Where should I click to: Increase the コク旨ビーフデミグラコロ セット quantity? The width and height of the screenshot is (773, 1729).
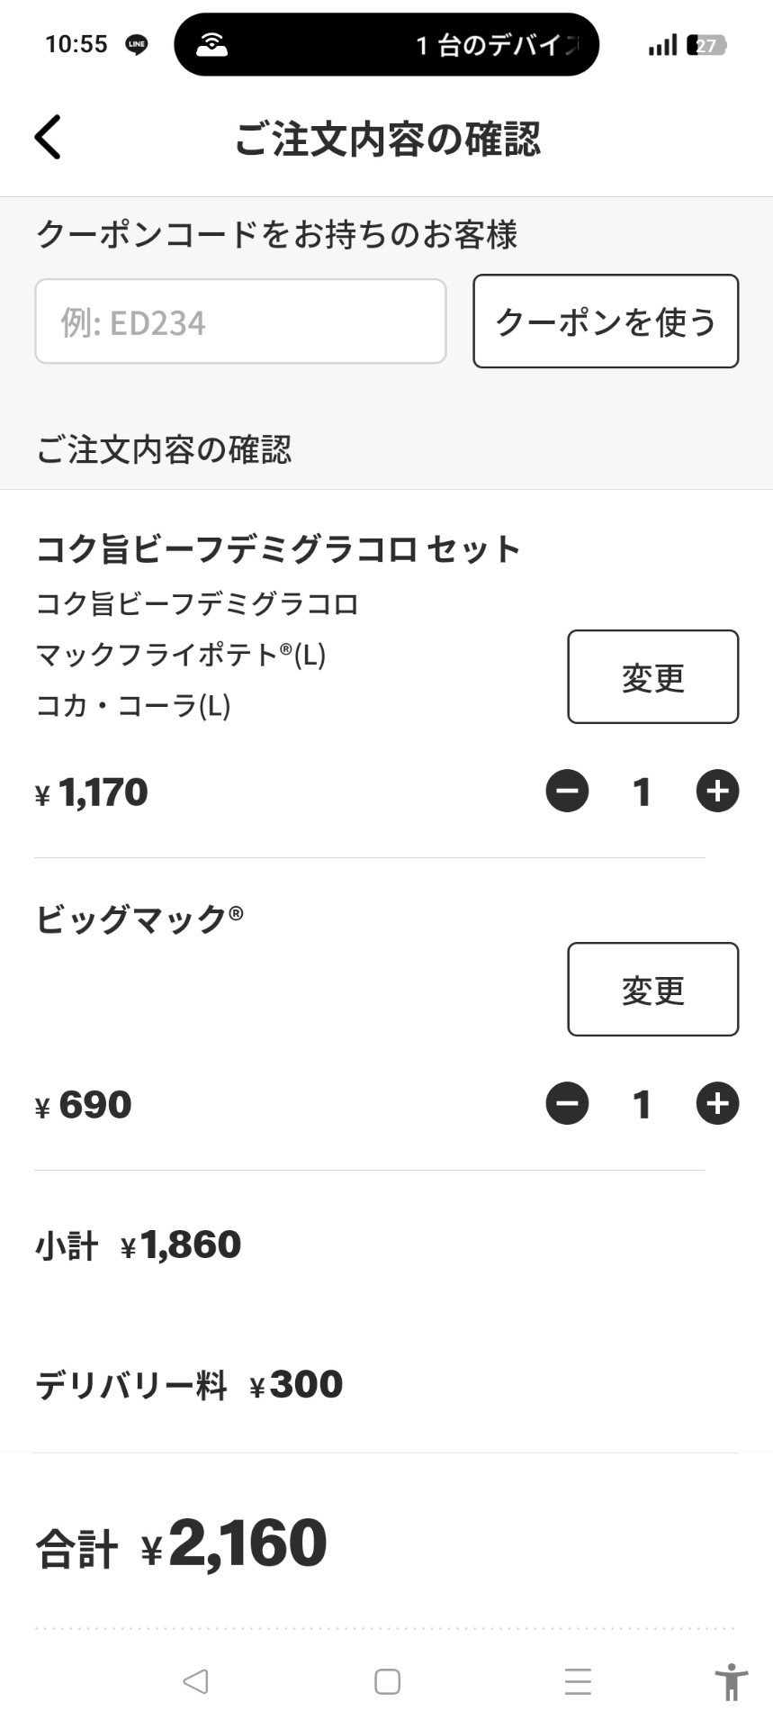point(717,792)
